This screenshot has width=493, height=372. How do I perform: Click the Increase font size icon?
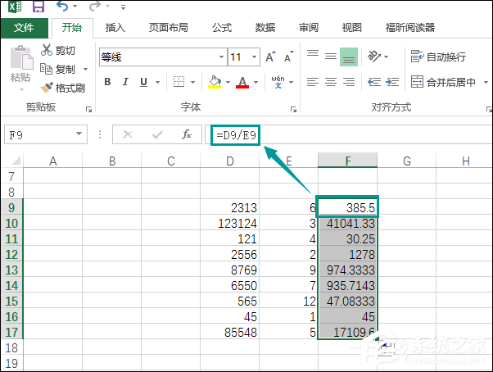[273, 57]
